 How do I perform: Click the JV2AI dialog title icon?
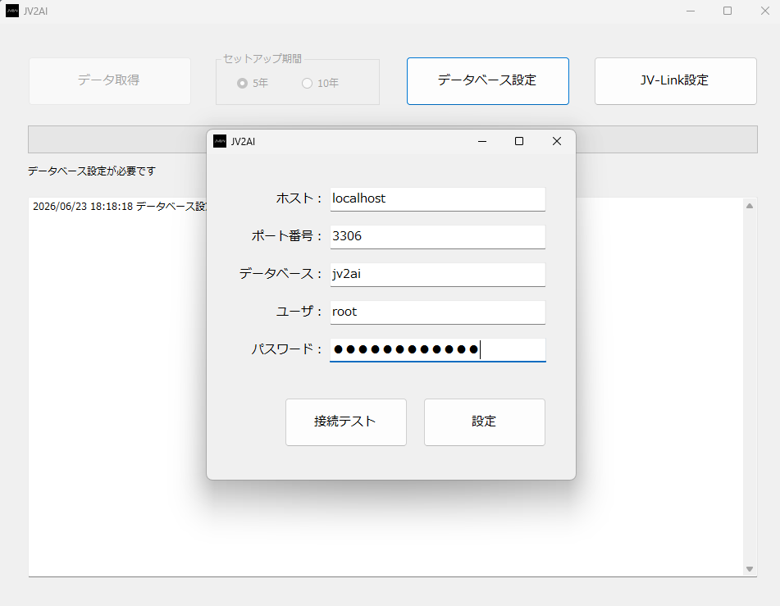219,141
